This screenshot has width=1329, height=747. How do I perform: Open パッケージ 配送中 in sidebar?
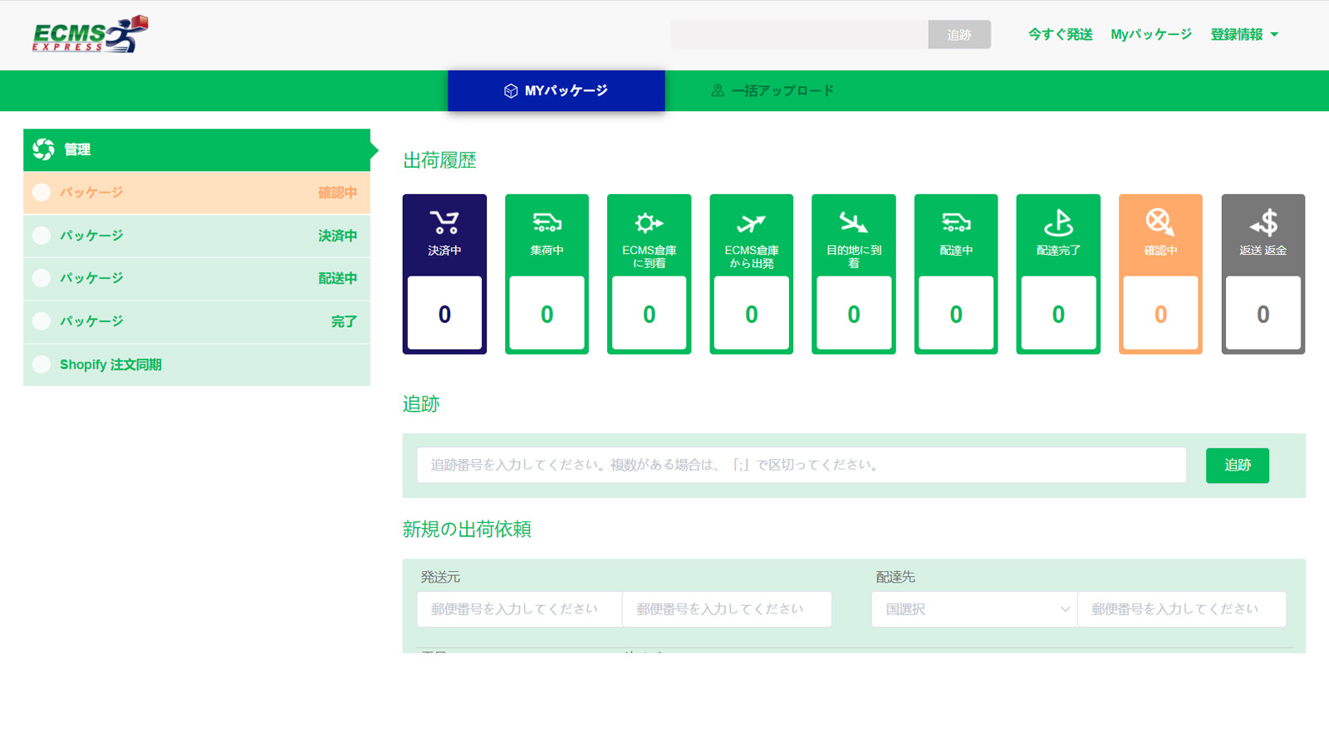click(x=197, y=278)
